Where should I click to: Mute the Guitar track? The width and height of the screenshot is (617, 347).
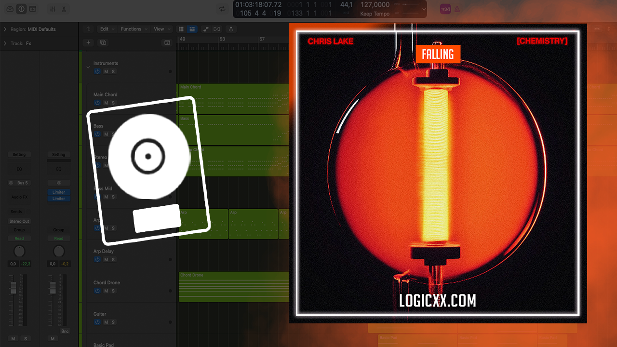coord(106,322)
